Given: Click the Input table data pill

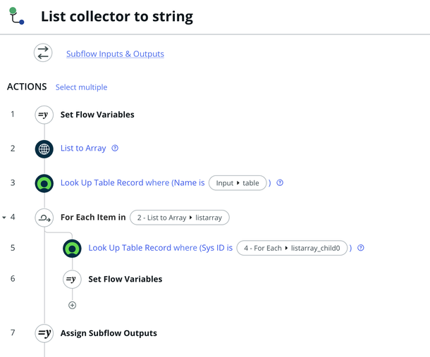Looking at the screenshot, I should tap(238, 183).
